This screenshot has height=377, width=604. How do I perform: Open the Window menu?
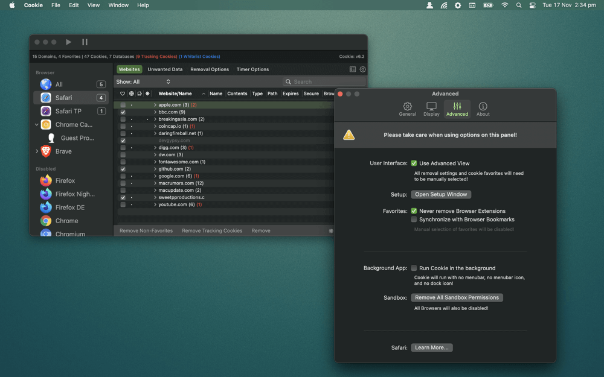point(118,5)
